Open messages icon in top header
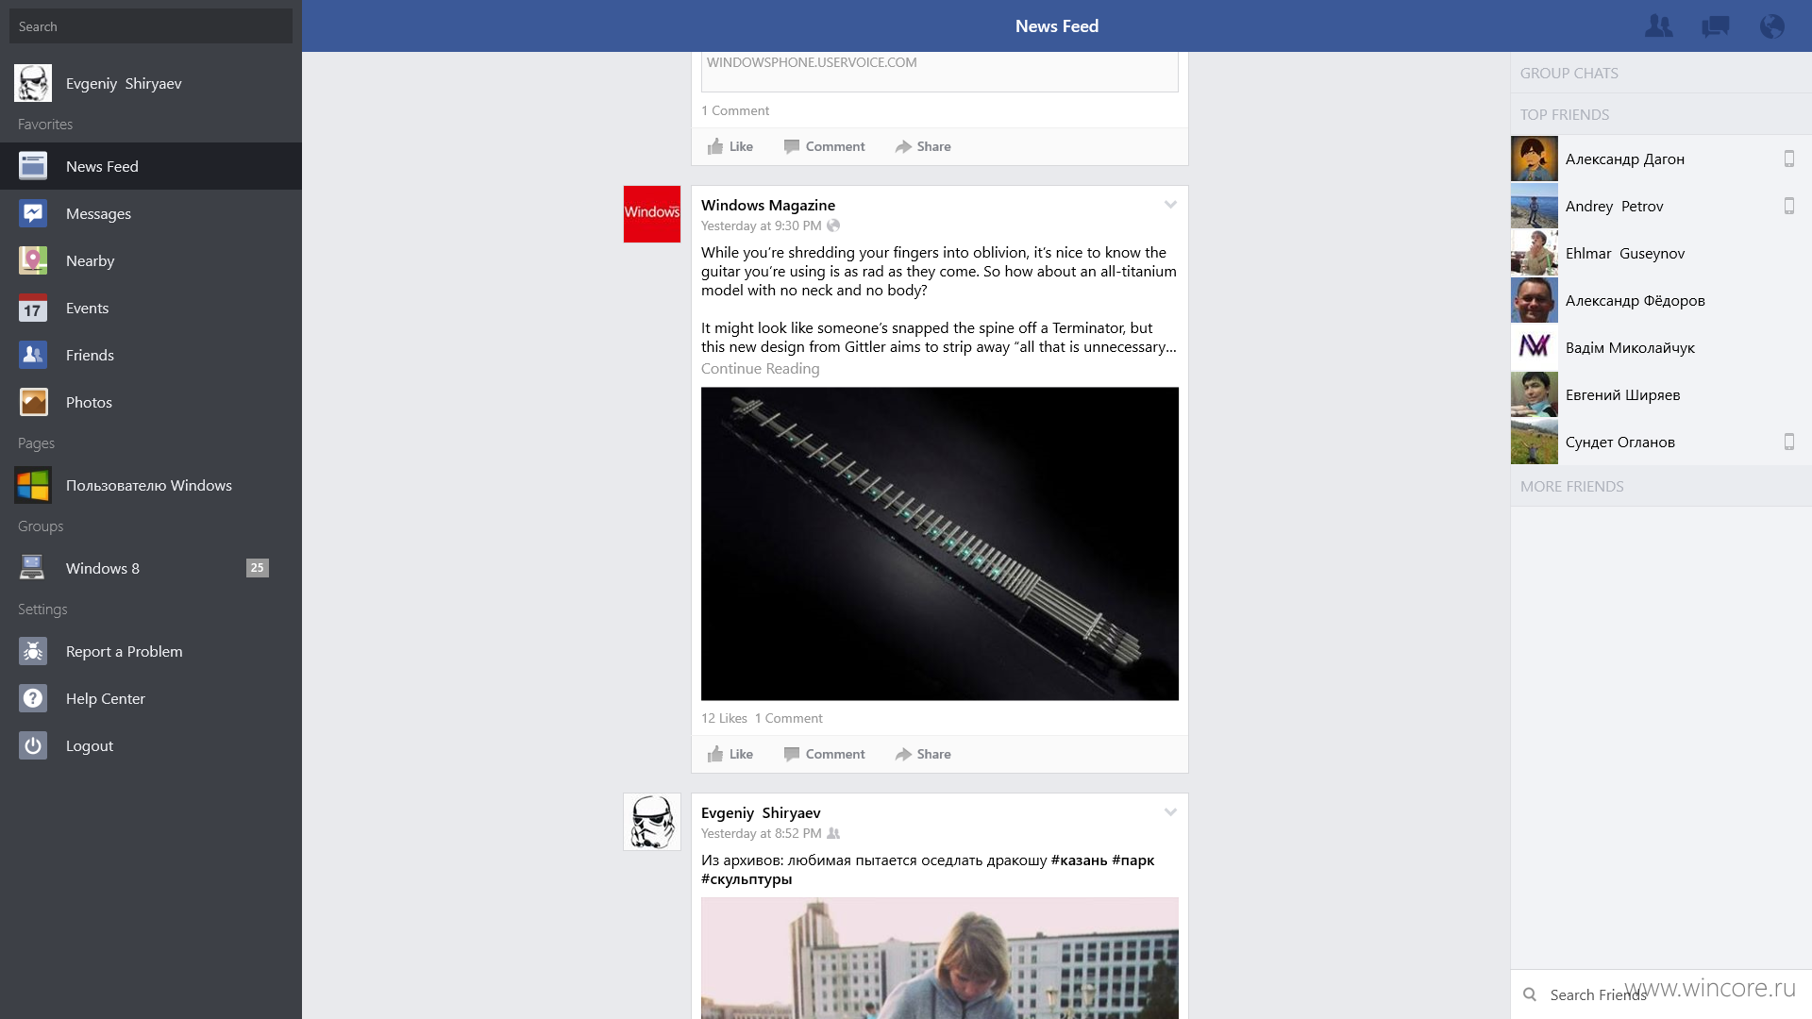Image resolution: width=1812 pixels, height=1019 pixels. 1715,26
